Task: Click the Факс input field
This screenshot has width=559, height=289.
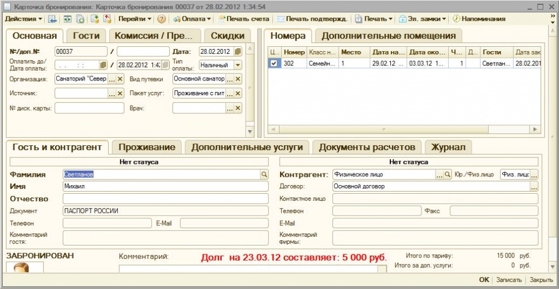Action: coord(493,211)
